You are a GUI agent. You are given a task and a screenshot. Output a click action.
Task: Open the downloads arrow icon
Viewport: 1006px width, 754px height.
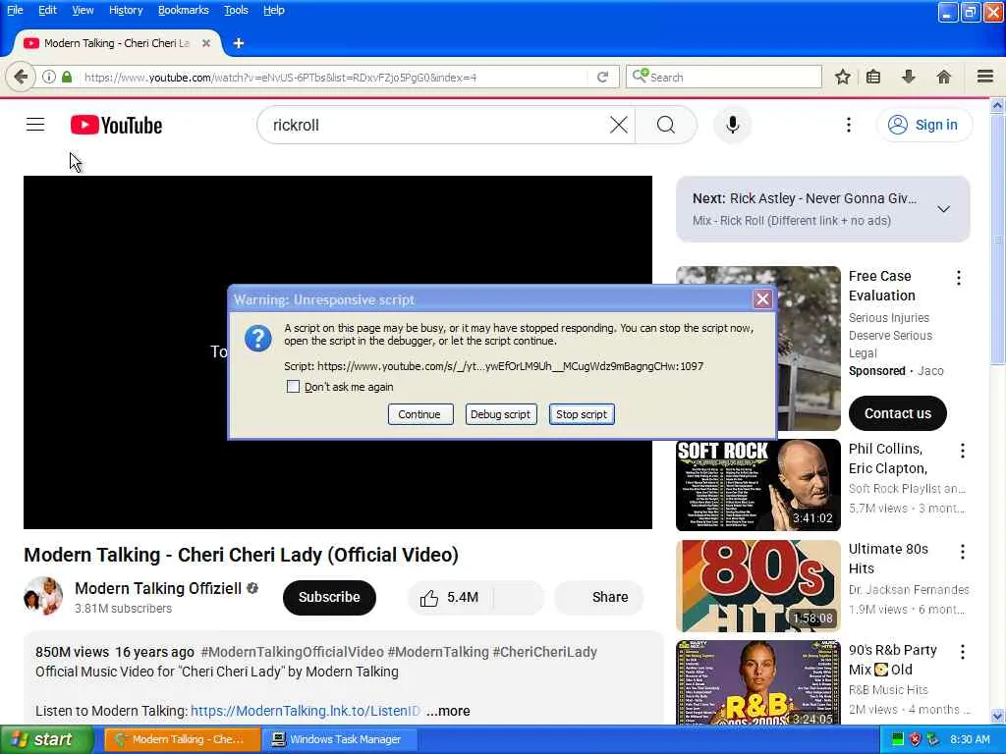(x=909, y=77)
